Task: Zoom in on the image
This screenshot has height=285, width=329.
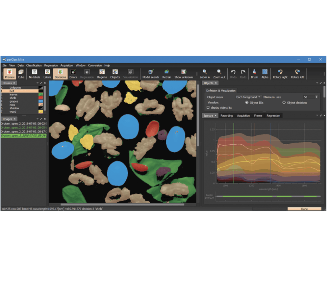Action: click(x=205, y=74)
